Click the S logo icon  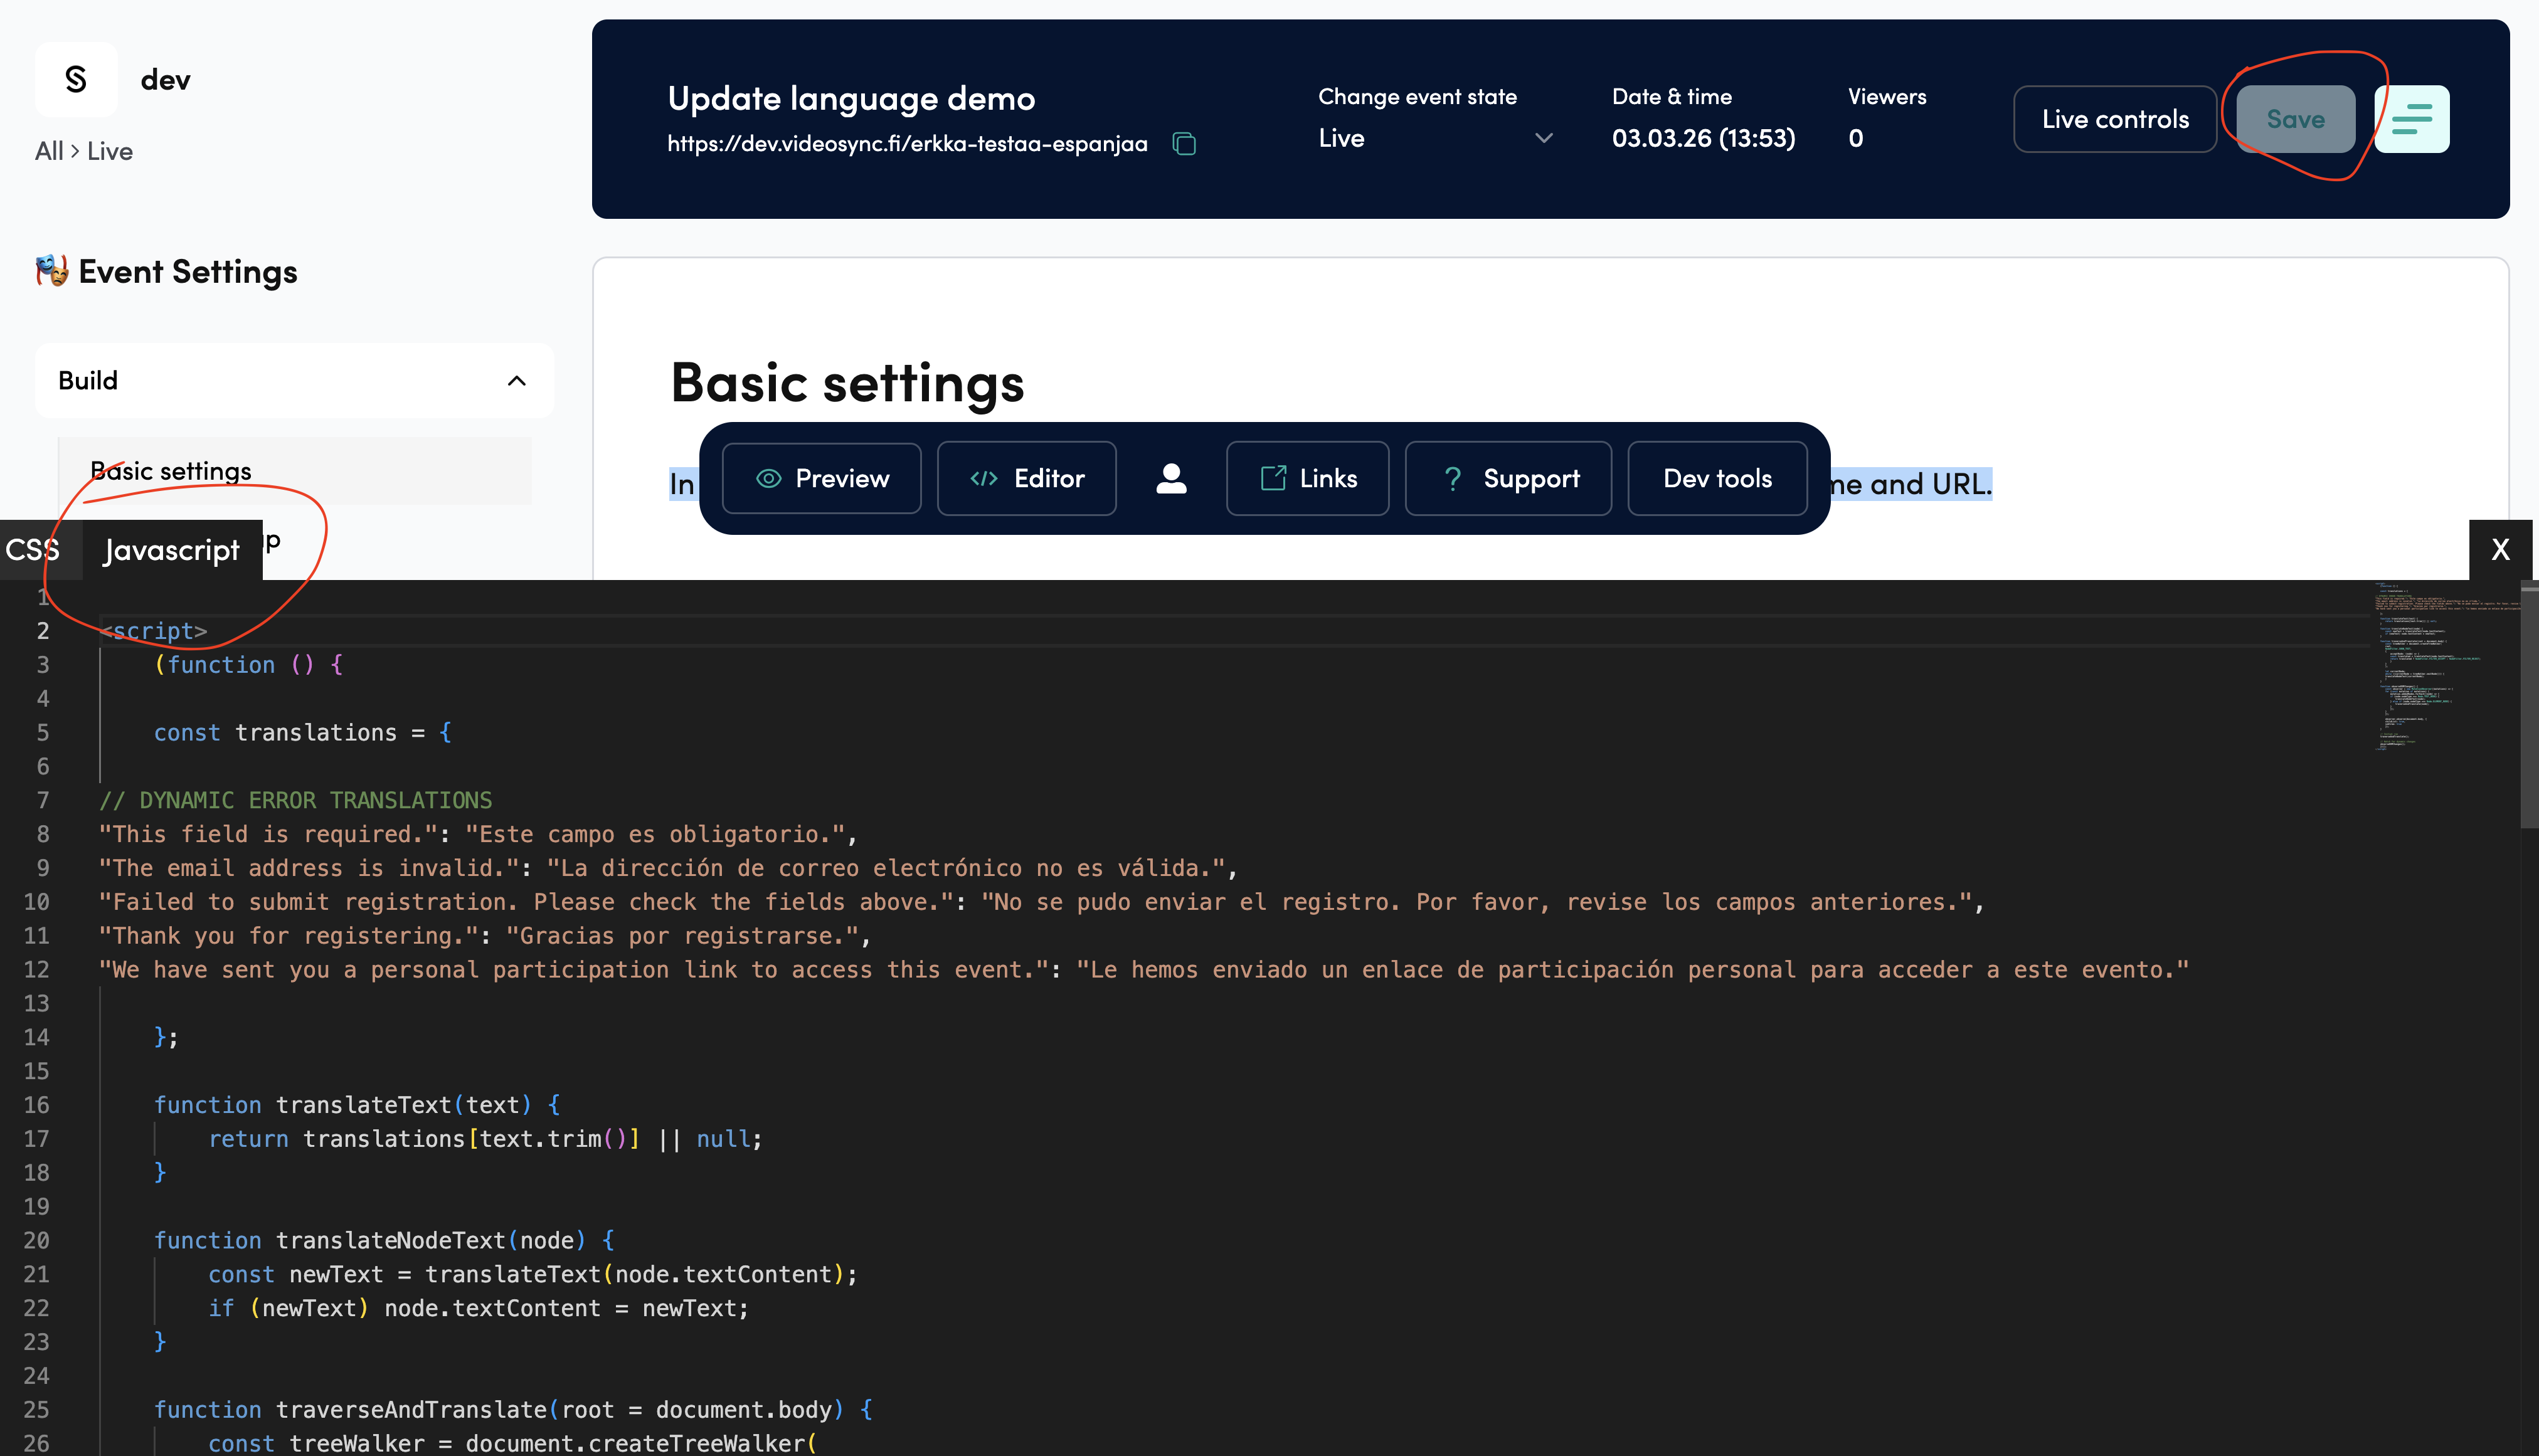(76, 80)
